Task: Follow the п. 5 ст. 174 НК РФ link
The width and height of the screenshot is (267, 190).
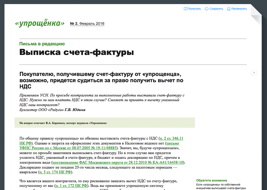Action: pyautogui.click(x=56, y=172)
